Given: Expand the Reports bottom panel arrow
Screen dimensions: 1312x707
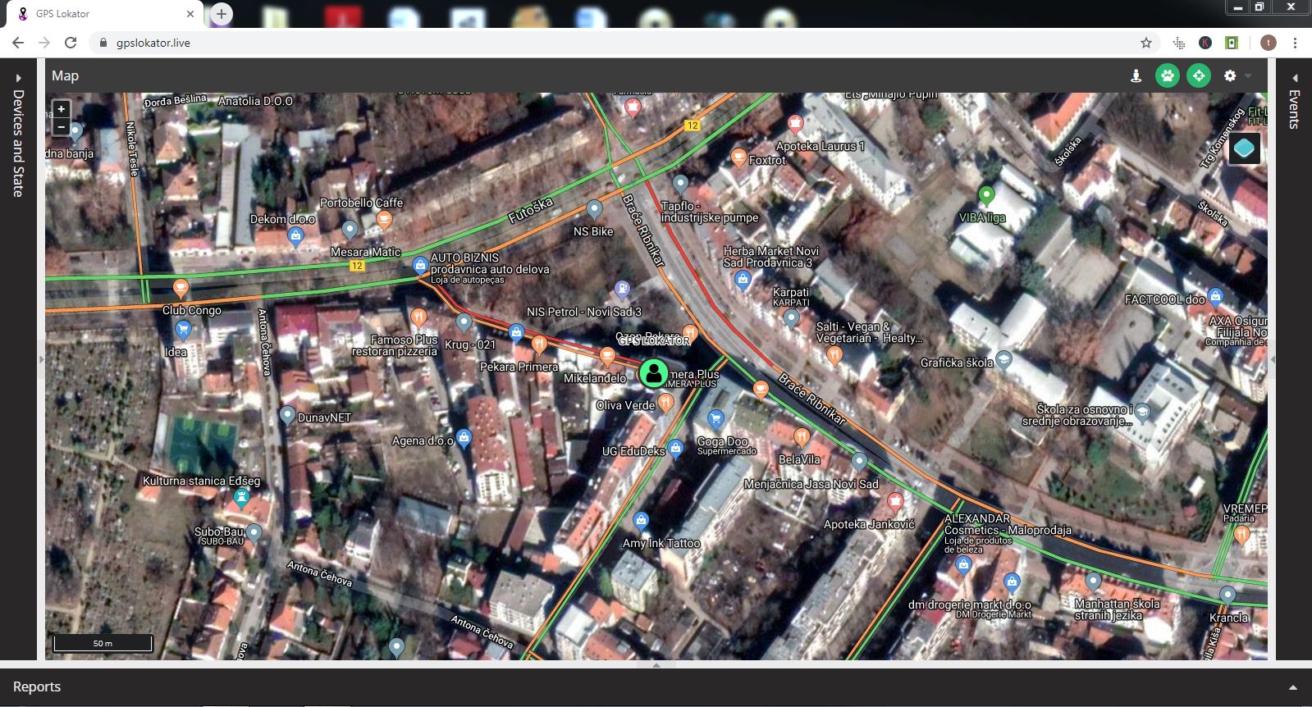Looking at the screenshot, I should click(x=1293, y=687).
